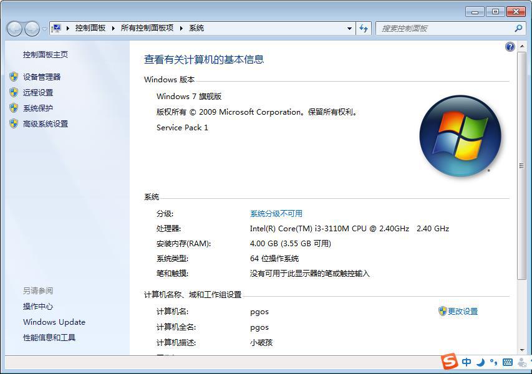
Task: Select 所有控制面板项 breadcrumb segment
Action: pos(147,28)
